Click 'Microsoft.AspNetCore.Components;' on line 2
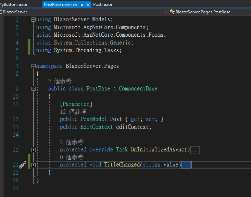251x197 pixels. [x=101, y=27]
